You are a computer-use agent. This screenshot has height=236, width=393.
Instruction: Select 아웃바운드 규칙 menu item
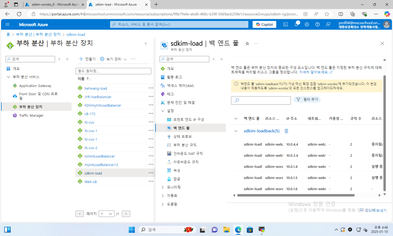(186, 162)
